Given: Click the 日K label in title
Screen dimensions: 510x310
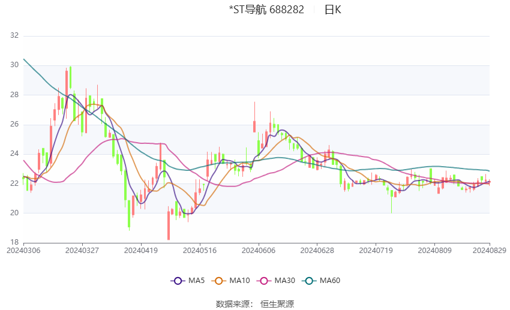Looking at the screenshot, I should coord(333,10).
